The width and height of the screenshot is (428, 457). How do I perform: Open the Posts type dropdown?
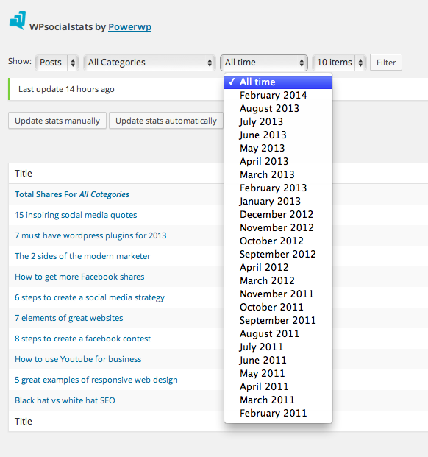point(57,63)
